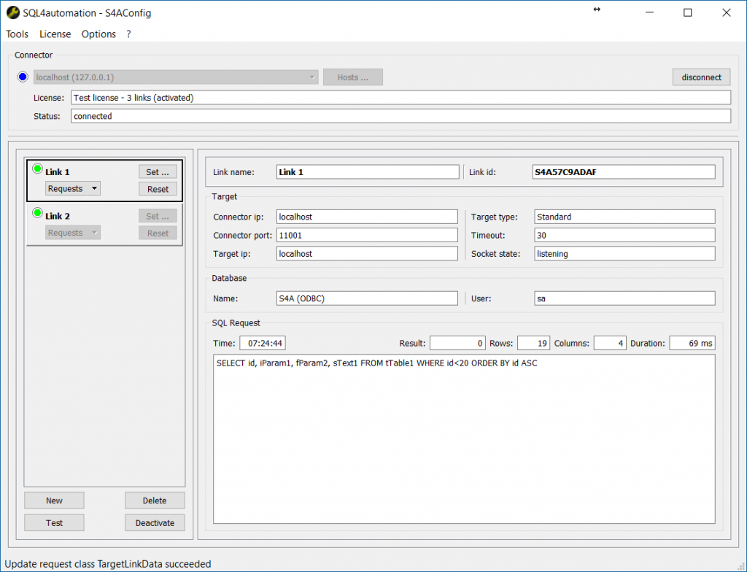747x572 pixels.
Task: Click the blue connector status indicator
Action: pyautogui.click(x=23, y=77)
